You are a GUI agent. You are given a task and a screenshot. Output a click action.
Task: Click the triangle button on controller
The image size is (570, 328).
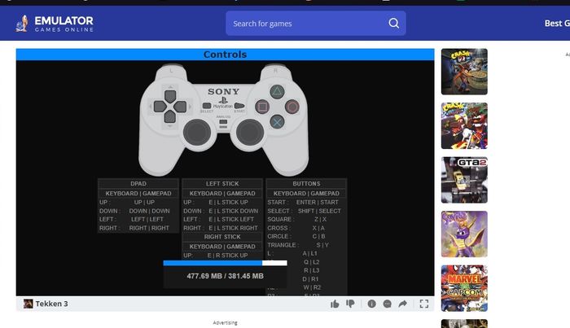(277, 91)
